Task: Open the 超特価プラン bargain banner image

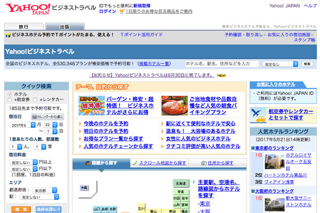Action: coord(91,105)
